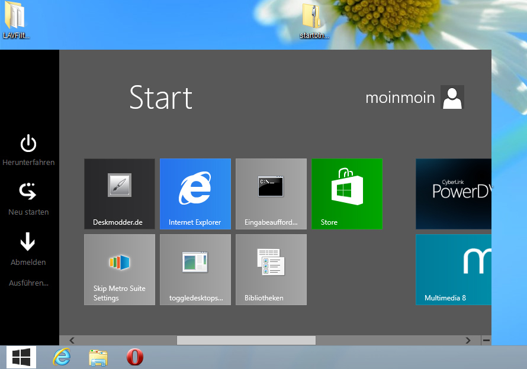Click the horizontal scrollbar thumb
This screenshot has width=527, height=369.
[x=246, y=341]
